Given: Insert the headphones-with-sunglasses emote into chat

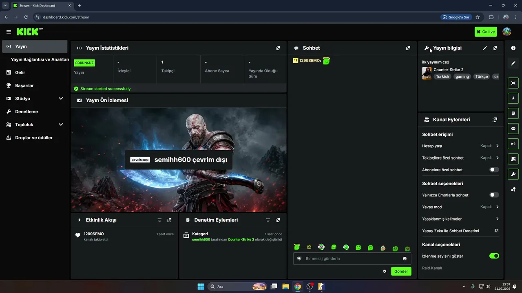Looking at the screenshot, I should point(321,247).
